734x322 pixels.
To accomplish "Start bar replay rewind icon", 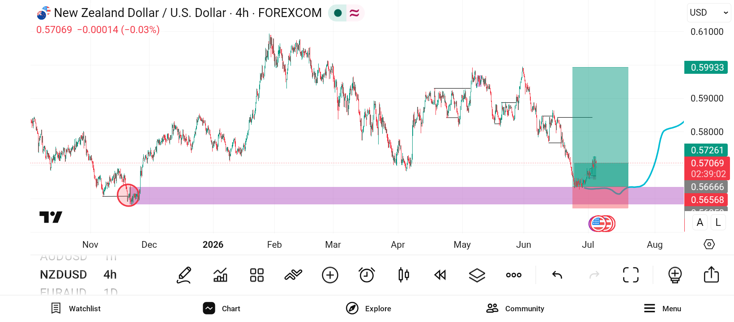I will (440, 275).
